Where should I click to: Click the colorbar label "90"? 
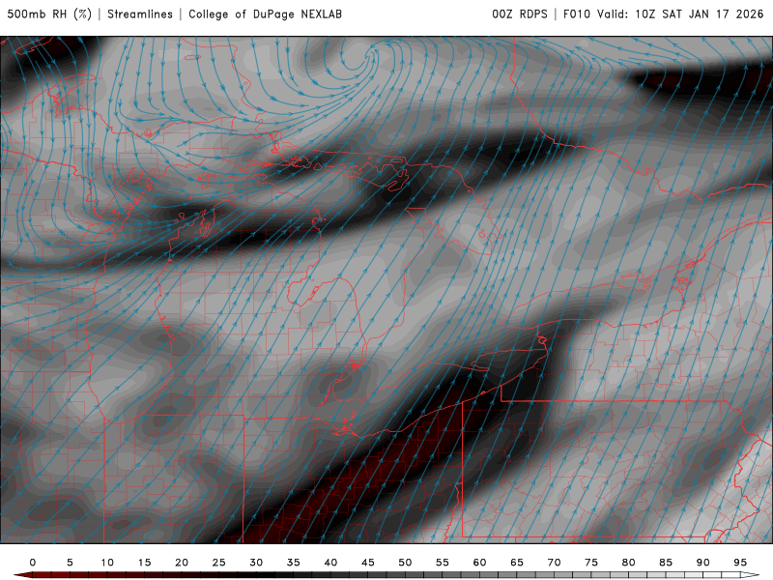tap(703, 563)
